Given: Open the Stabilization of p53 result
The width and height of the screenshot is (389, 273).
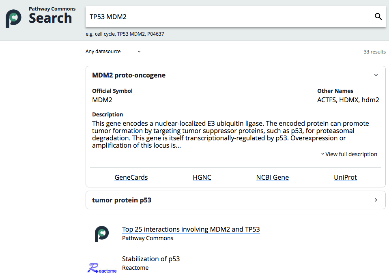Looking at the screenshot, I should click(151, 259).
